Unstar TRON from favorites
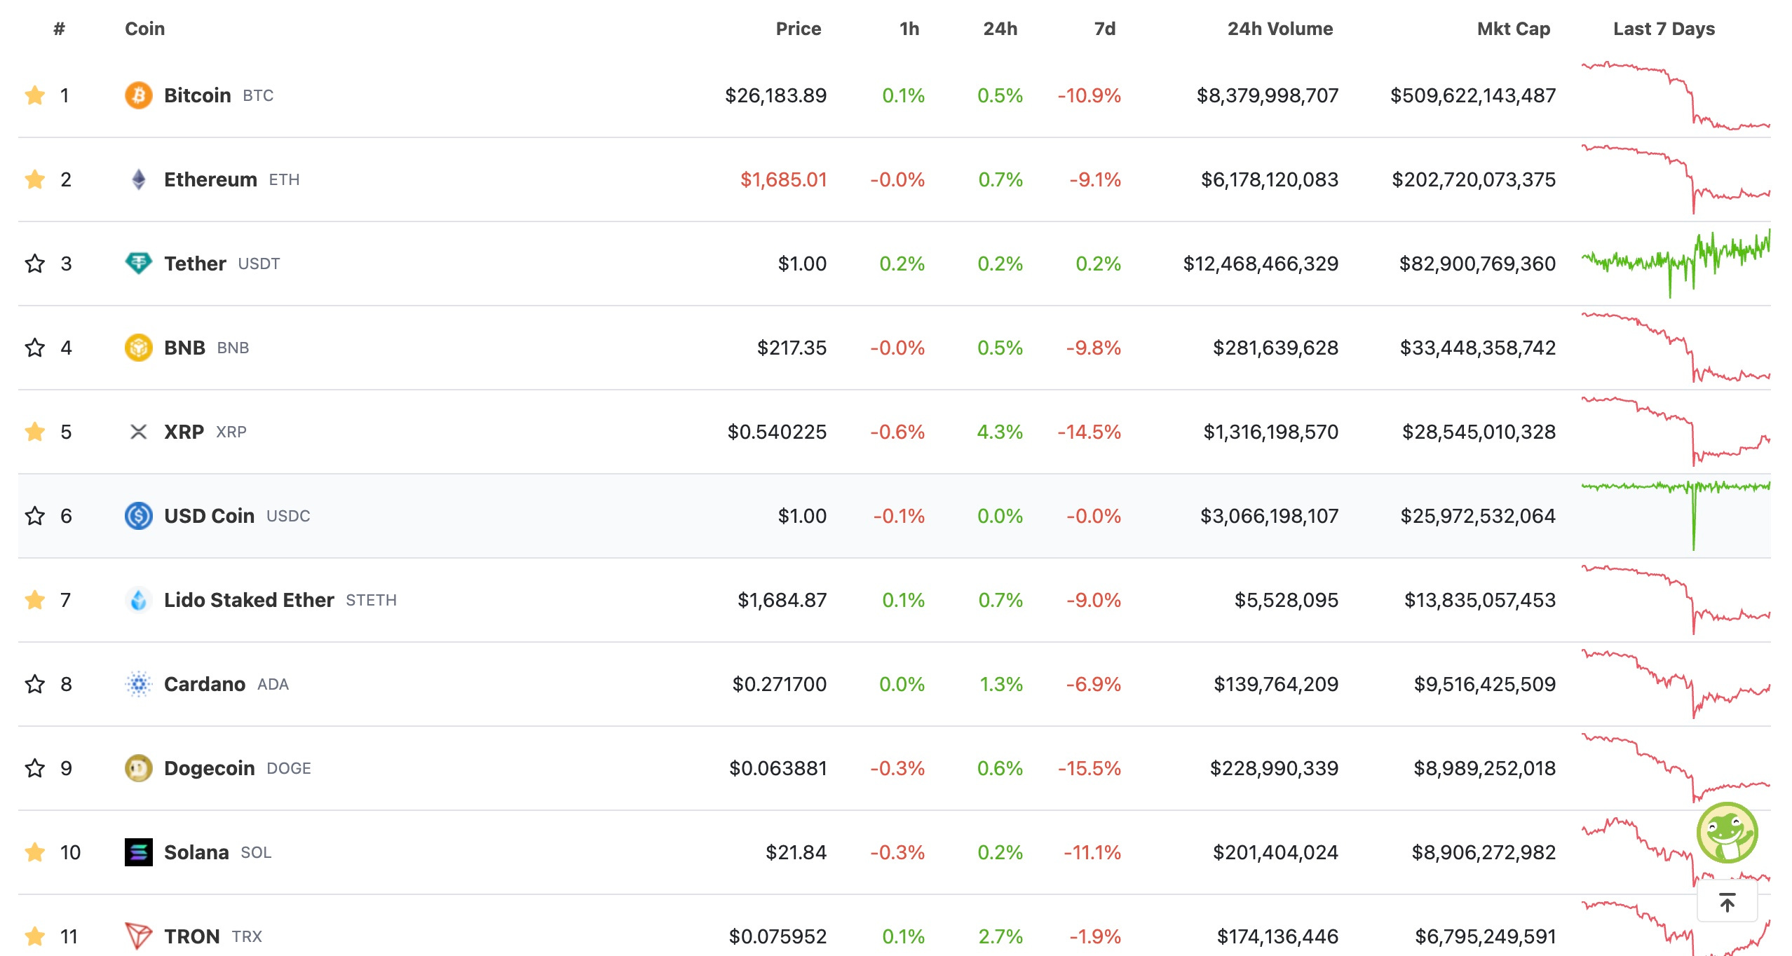 tap(34, 936)
